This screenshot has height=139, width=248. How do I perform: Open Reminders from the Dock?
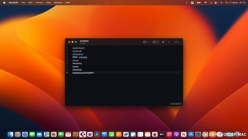coord(140,134)
